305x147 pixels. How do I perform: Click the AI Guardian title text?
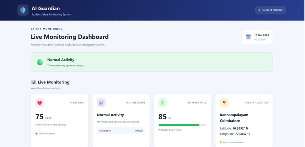pos(46,8)
